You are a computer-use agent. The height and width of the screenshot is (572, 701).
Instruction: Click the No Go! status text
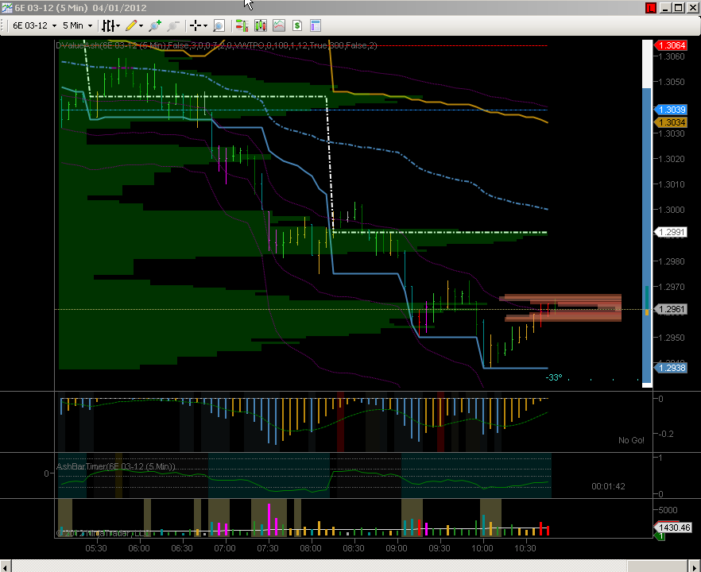[x=631, y=440]
